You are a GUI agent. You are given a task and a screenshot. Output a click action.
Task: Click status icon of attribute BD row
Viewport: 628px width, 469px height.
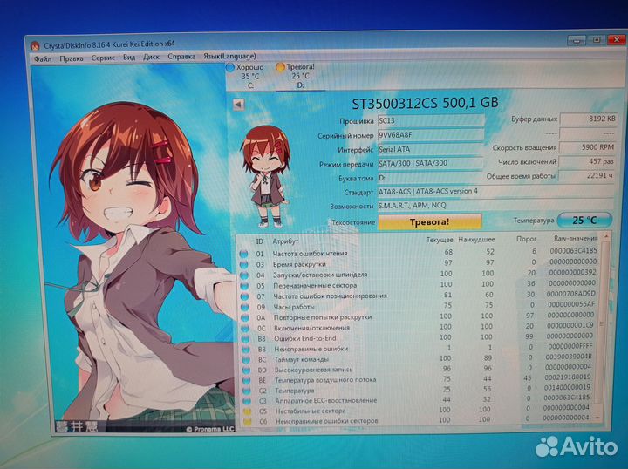(246, 370)
